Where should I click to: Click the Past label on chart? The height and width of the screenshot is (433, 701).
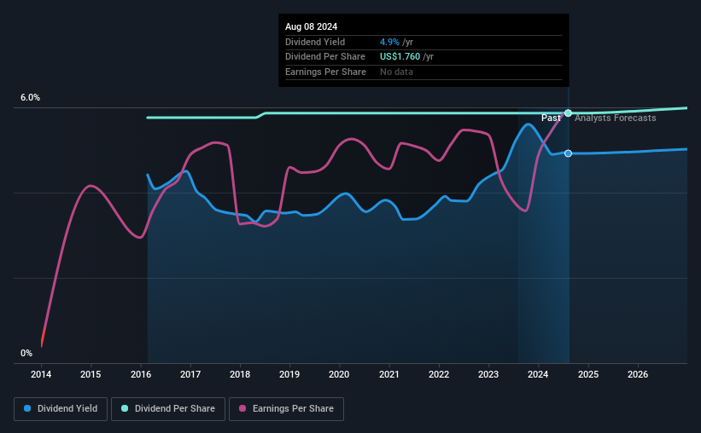(x=551, y=118)
